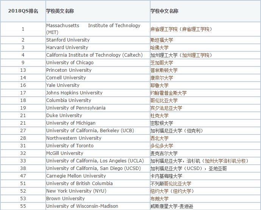The height and width of the screenshot is (210, 261).
Task: Select the New York University (NYU) cell
Action: pos(98,191)
